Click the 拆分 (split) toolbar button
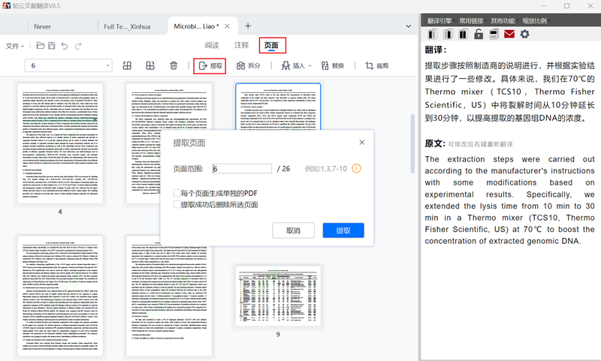 [248, 66]
